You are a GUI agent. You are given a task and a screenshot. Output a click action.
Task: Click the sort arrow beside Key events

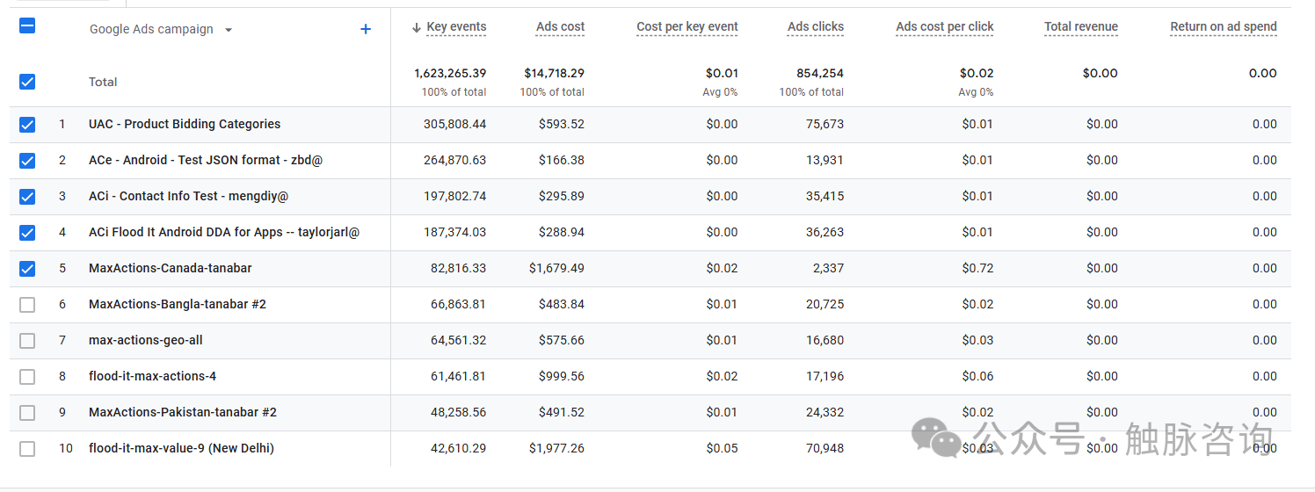(x=417, y=27)
